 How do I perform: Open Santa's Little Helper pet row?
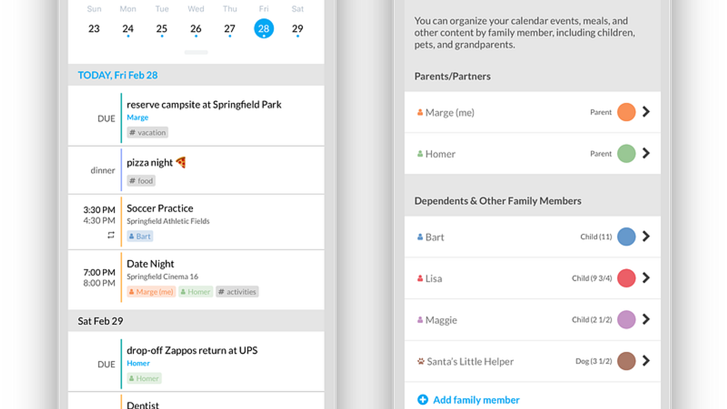click(533, 361)
